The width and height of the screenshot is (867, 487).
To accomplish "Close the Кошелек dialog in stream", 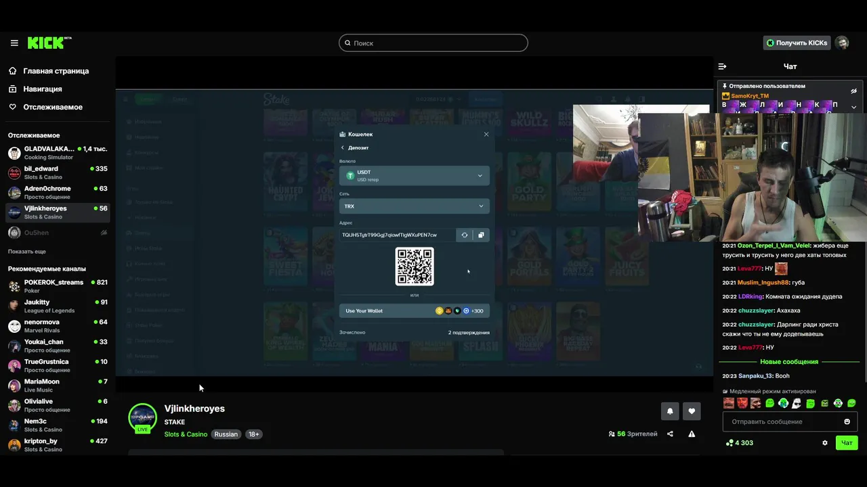I will pos(486,134).
